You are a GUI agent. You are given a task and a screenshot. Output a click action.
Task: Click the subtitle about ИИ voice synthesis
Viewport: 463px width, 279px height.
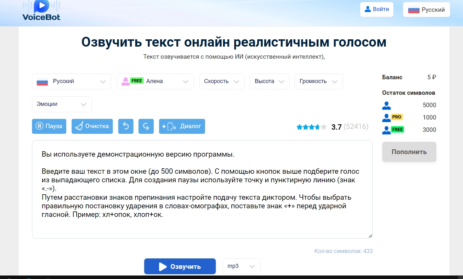point(234,57)
